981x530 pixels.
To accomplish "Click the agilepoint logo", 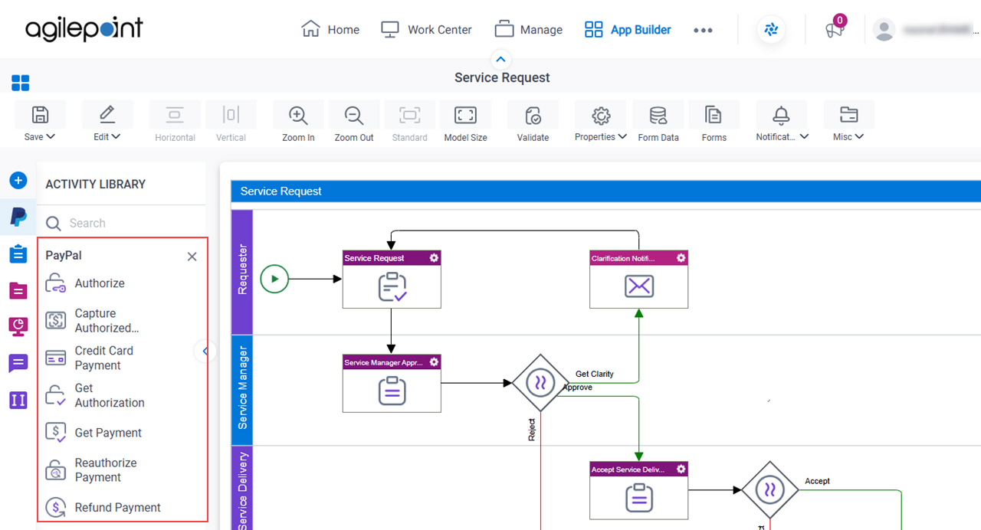I will click(84, 29).
